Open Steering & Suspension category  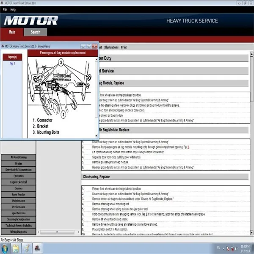pos(19,219)
